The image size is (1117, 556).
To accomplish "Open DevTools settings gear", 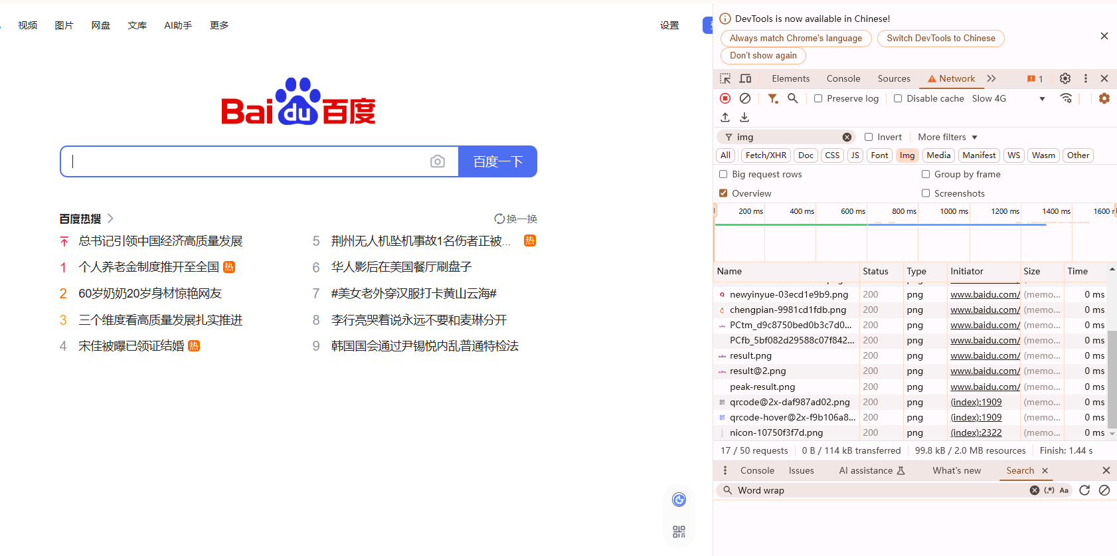I will coord(1065,78).
